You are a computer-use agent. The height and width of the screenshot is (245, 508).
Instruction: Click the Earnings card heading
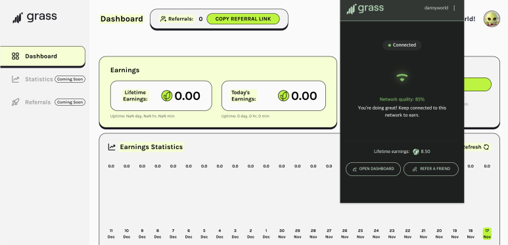(125, 70)
